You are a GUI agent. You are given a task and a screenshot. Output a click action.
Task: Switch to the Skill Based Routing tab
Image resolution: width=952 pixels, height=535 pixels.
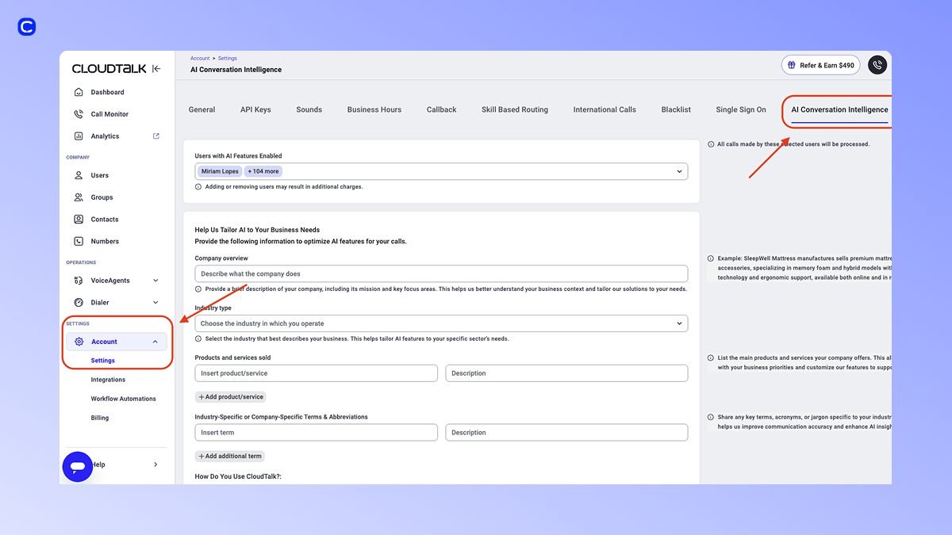click(514, 109)
